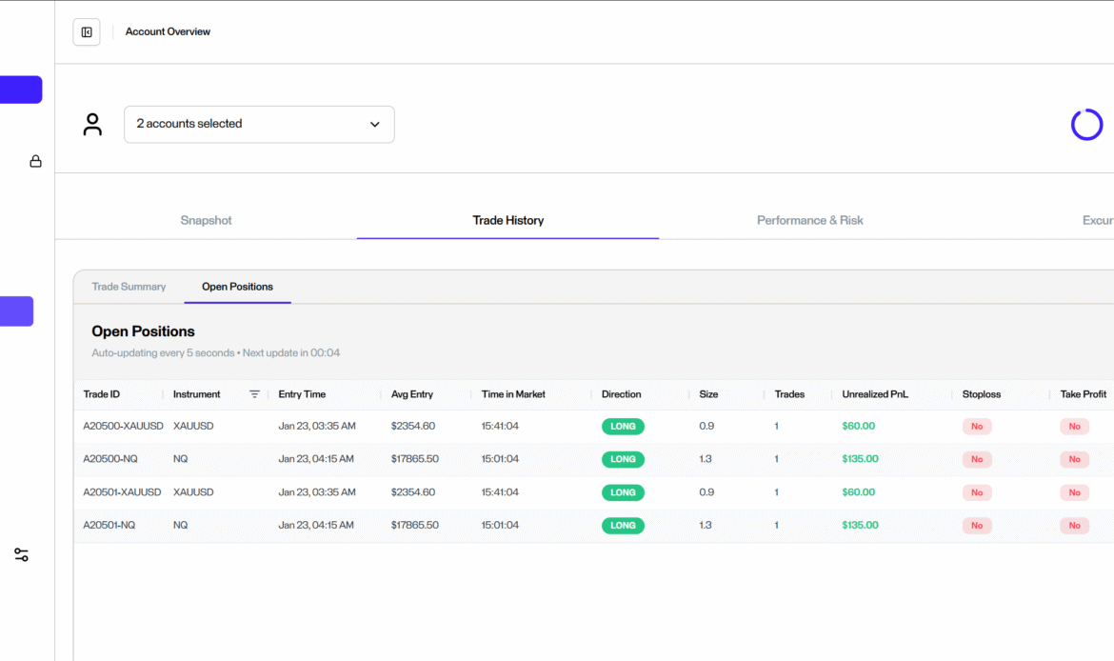Click the sidebar collapse panel icon
This screenshot has height=661, width=1114.
87,32
